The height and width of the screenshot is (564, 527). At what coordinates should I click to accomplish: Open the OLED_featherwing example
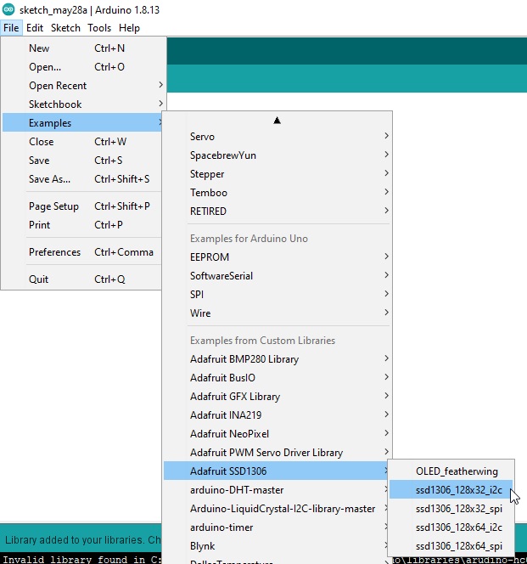(451, 471)
